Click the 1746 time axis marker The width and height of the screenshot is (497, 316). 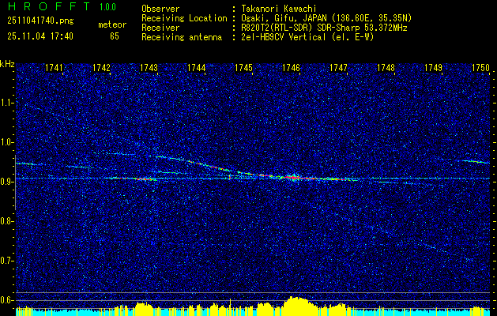click(291, 67)
